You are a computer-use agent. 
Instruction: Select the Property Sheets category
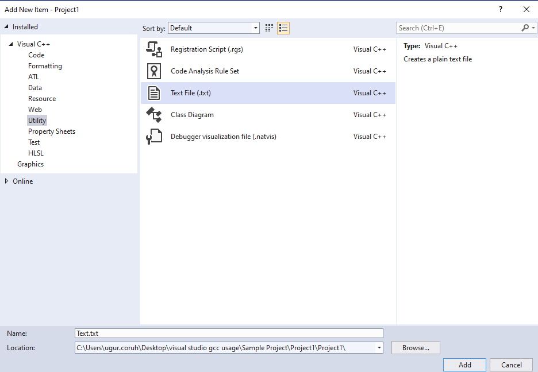[x=52, y=131]
